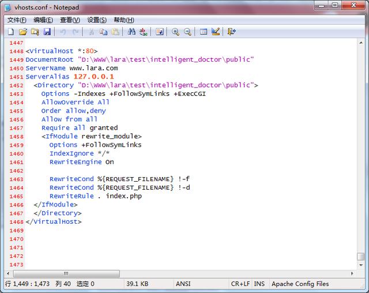The height and width of the screenshot is (293, 369).
Task: Open the 查看(V) menu
Action: point(70,20)
